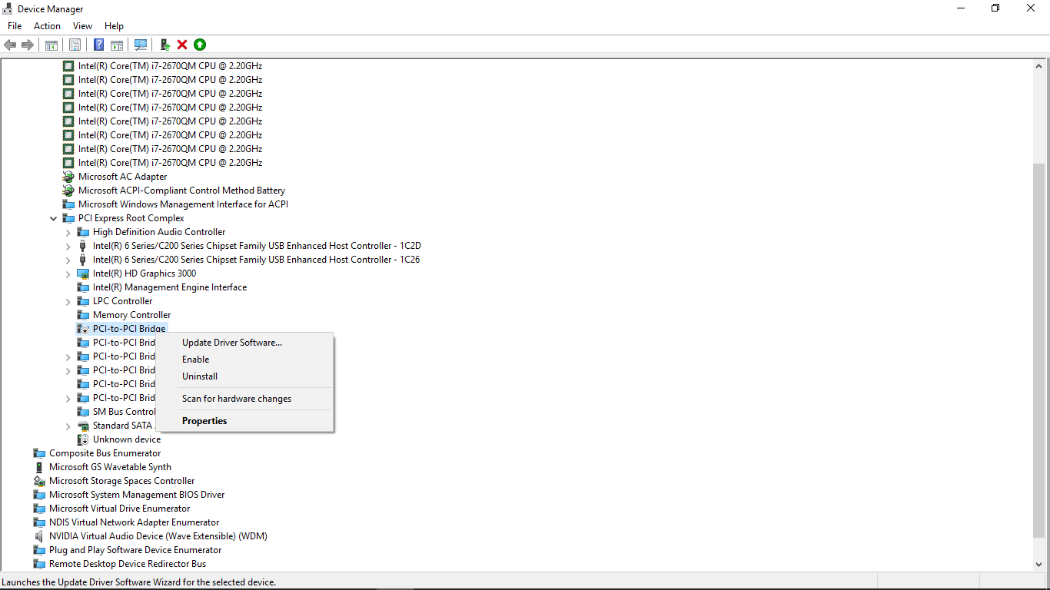Screen dimensions: 1050x590
Task: Choose Properties in the context menu
Action: 204,421
